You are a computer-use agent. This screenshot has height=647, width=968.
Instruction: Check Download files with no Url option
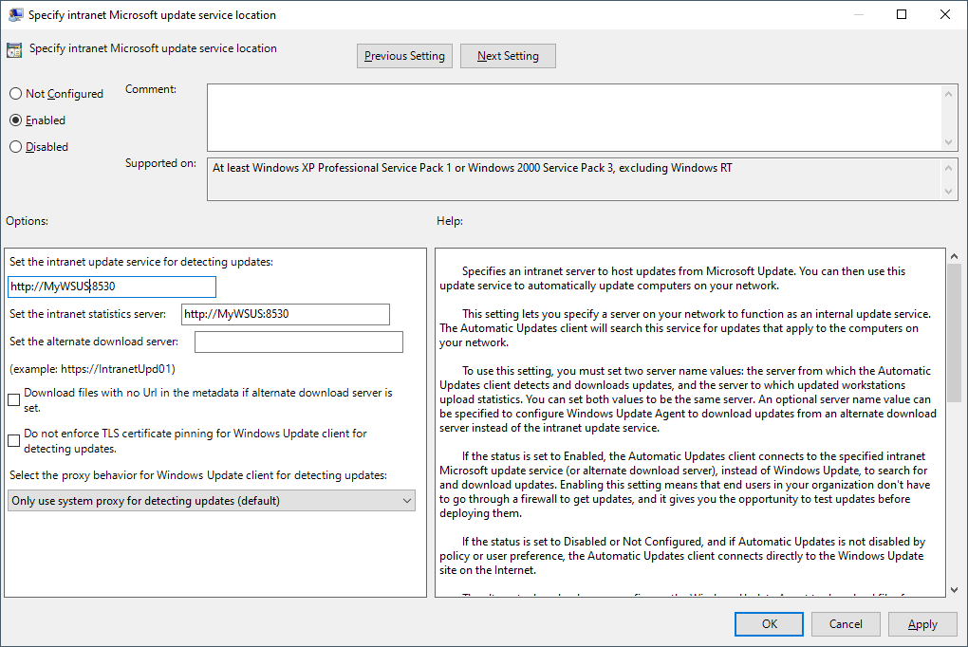[13, 400]
